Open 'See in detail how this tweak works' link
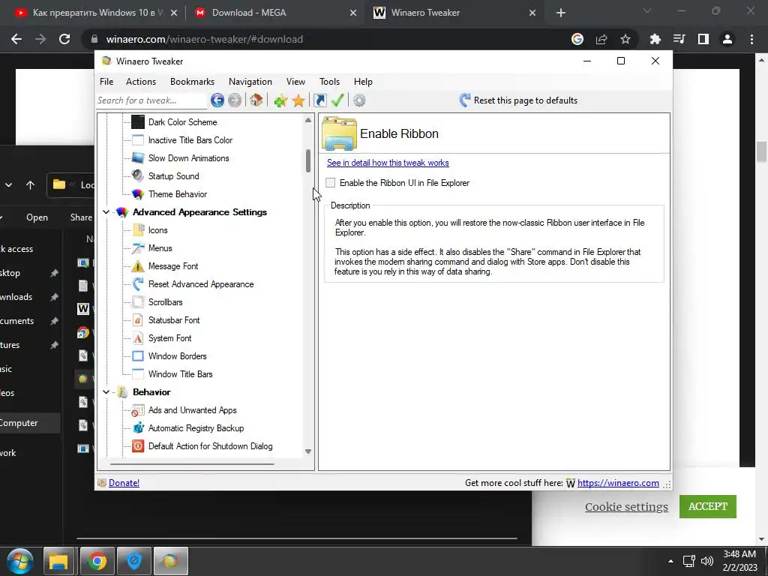 (x=388, y=163)
